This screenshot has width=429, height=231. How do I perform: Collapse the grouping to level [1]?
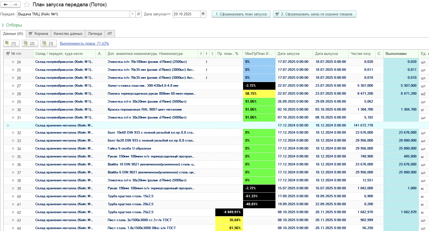tap(11, 43)
